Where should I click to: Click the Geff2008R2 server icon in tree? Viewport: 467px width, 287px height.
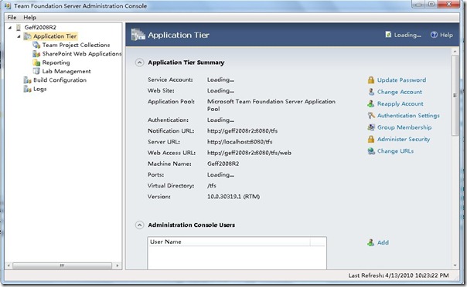point(19,27)
